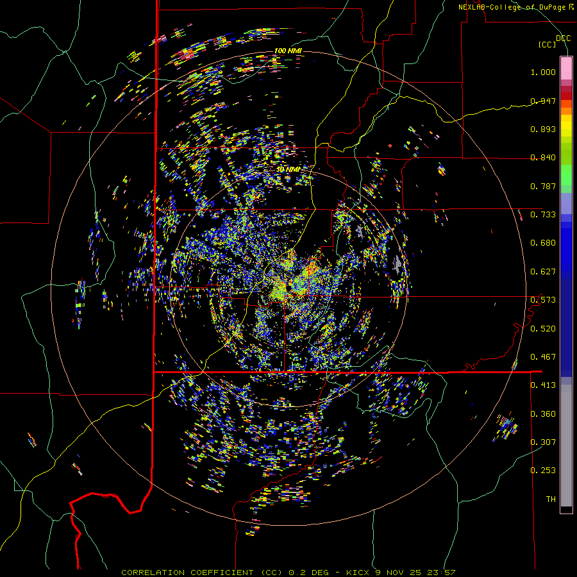Click the 0.253 scale value
Viewport: 577px width, 577px height.
click(x=543, y=471)
